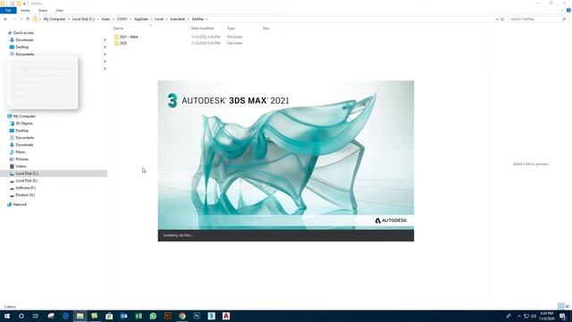The image size is (572, 322).
Task: Open Cortana search circle on taskbar
Action: click(x=21, y=316)
